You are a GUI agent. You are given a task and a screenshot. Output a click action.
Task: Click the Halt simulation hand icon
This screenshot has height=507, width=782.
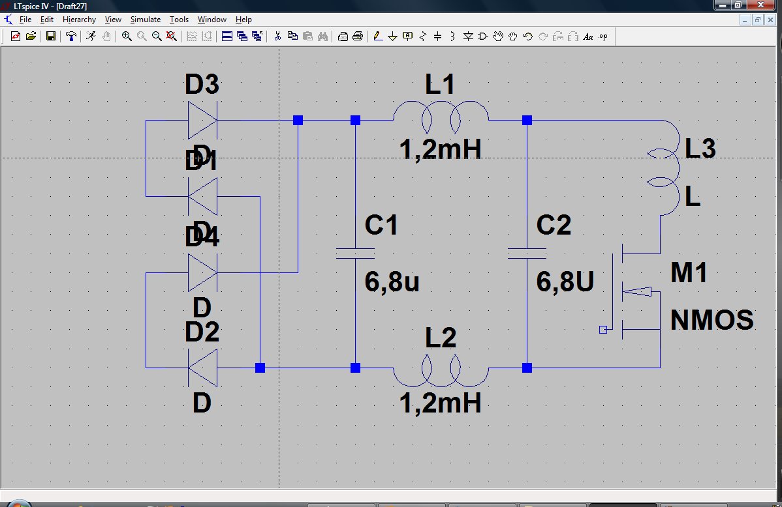click(x=106, y=36)
